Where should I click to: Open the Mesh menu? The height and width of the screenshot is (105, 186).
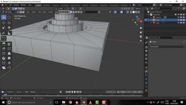44,12
